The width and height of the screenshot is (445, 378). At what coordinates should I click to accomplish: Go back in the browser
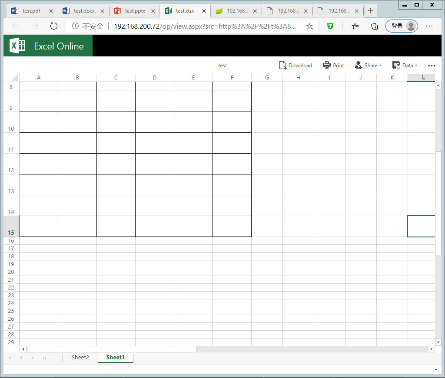(x=16, y=26)
